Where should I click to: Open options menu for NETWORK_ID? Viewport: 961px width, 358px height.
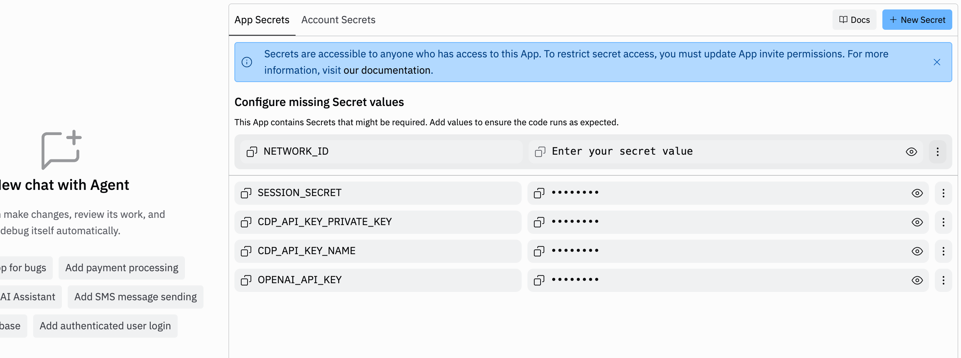tap(937, 152)
